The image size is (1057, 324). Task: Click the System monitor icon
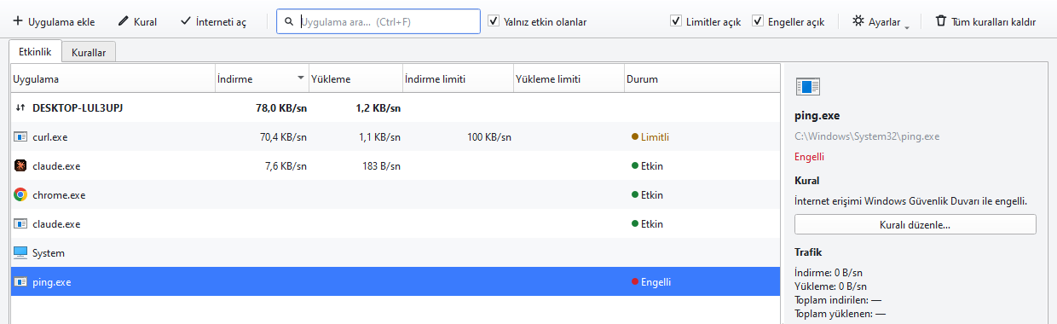(20, 252)
